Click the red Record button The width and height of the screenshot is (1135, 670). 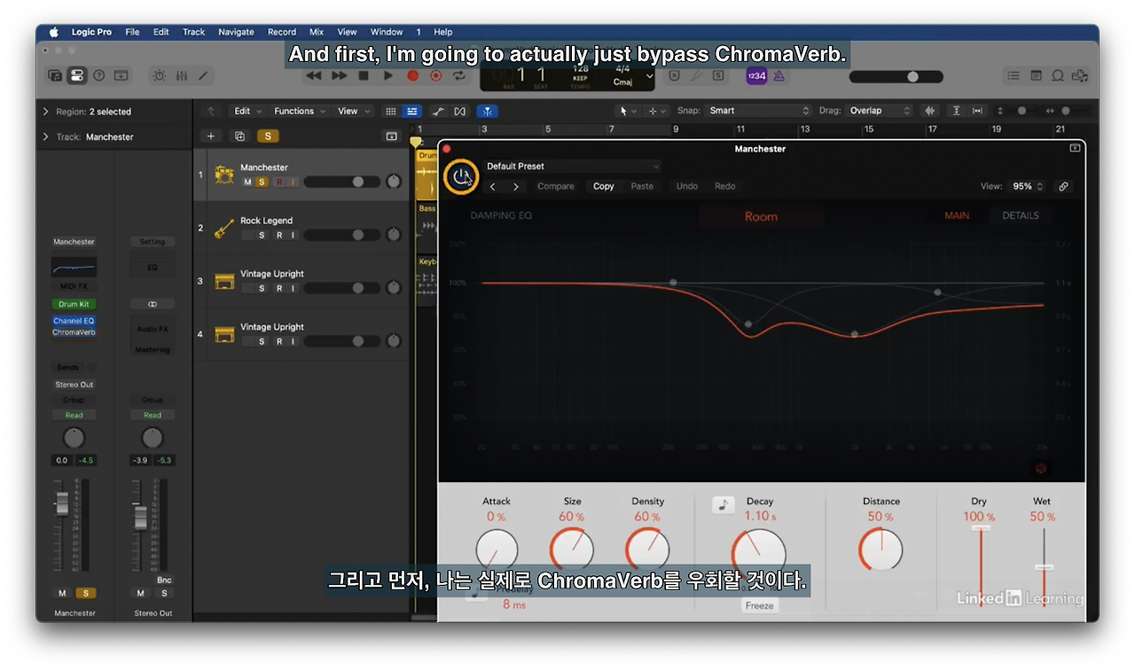pos(412,76)
